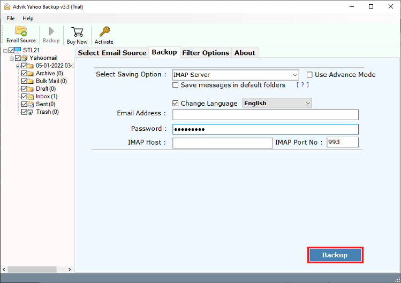Uncheck the STL21 root checkbox
Viewport: 401px width, 283px height.
(x=11, y=50)
